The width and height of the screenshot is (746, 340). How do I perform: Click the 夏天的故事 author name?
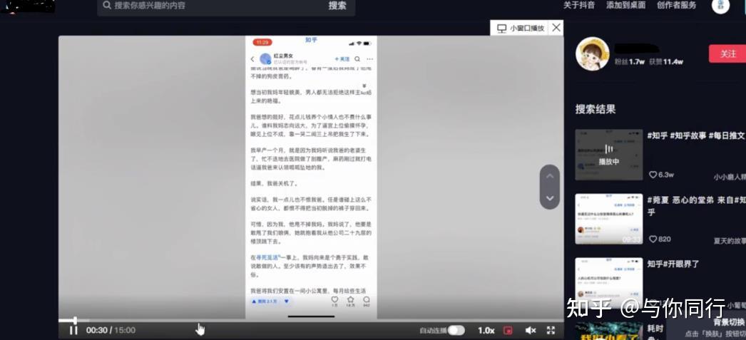click(730, 241)
